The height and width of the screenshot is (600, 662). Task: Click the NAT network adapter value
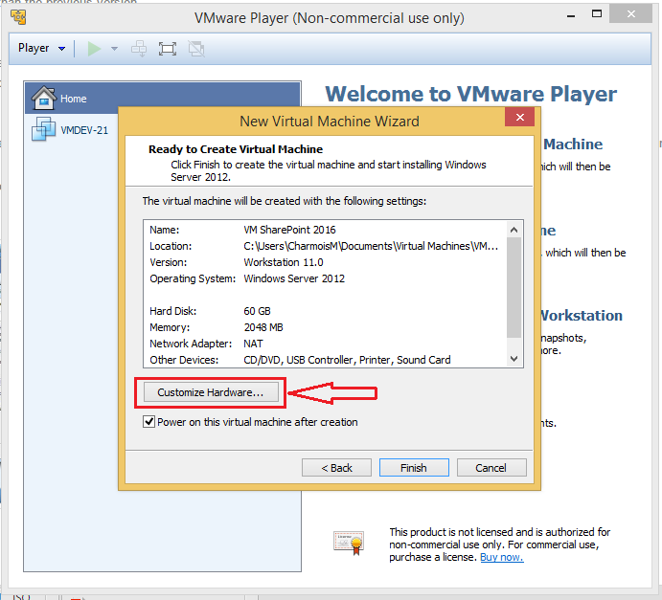(253, 344)
